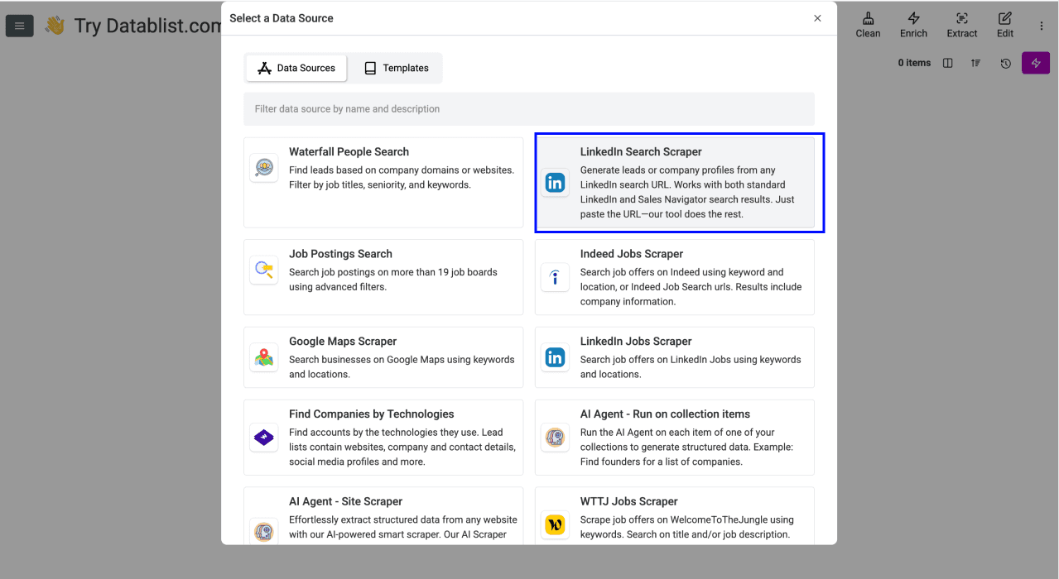
Task: Open the three-dot overflow menu
Action: coord(1042,25)
